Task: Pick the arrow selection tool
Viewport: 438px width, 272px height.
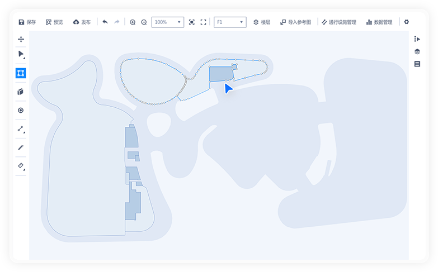Action: [x=21, y=54]
